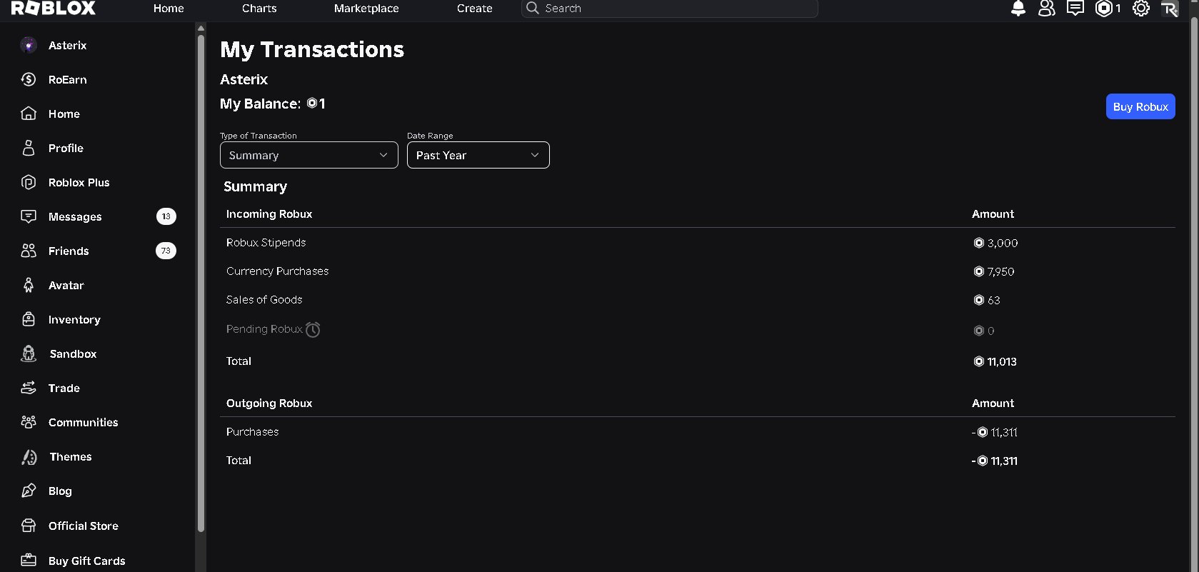Viewport: 1199px width, 572px height.
Task: Click the Robux balance icon in top bar
Action: point(1104,9)
